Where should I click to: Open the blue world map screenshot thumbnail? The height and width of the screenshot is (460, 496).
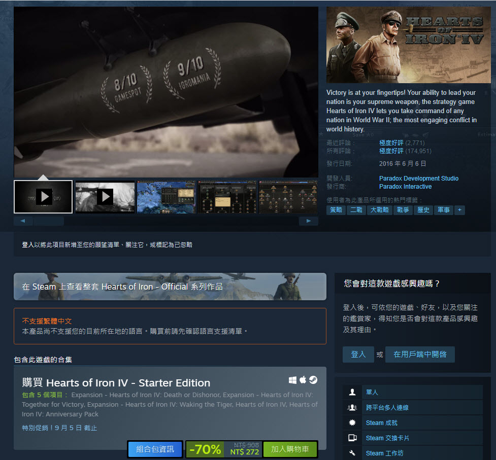pos(166,197)
